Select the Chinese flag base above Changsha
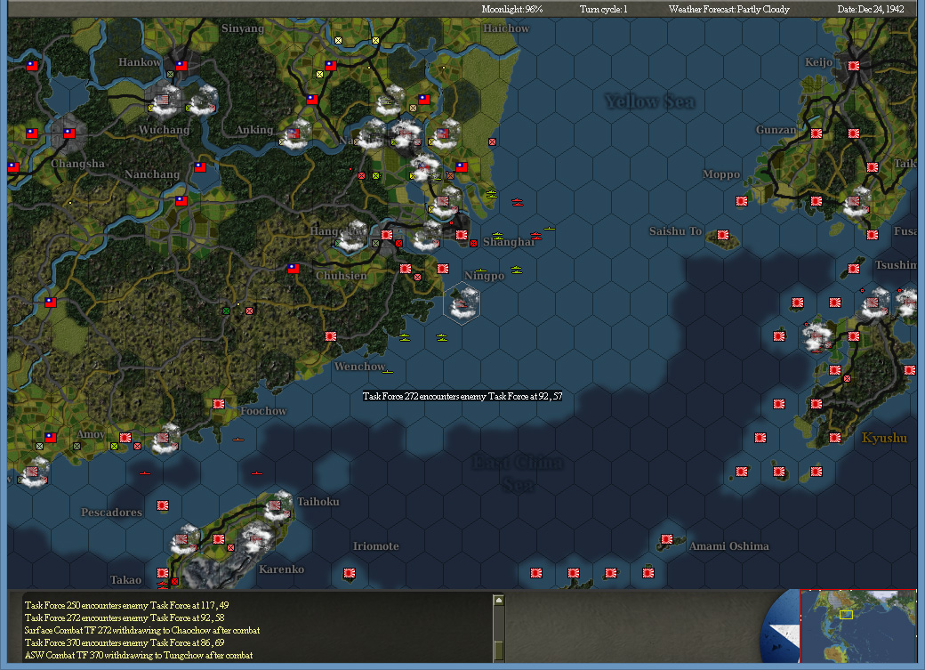The image size is (925, 670). coord(69,133)
